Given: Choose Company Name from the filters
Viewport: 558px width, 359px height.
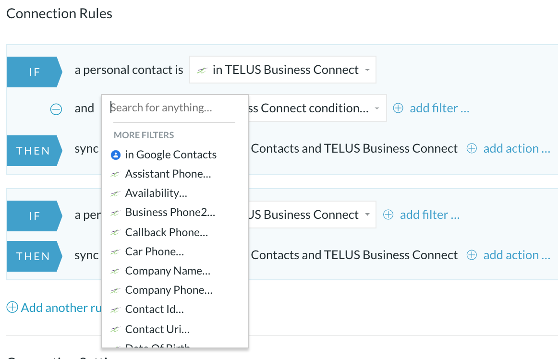Looking at the screenshot, I should point(168,271).
